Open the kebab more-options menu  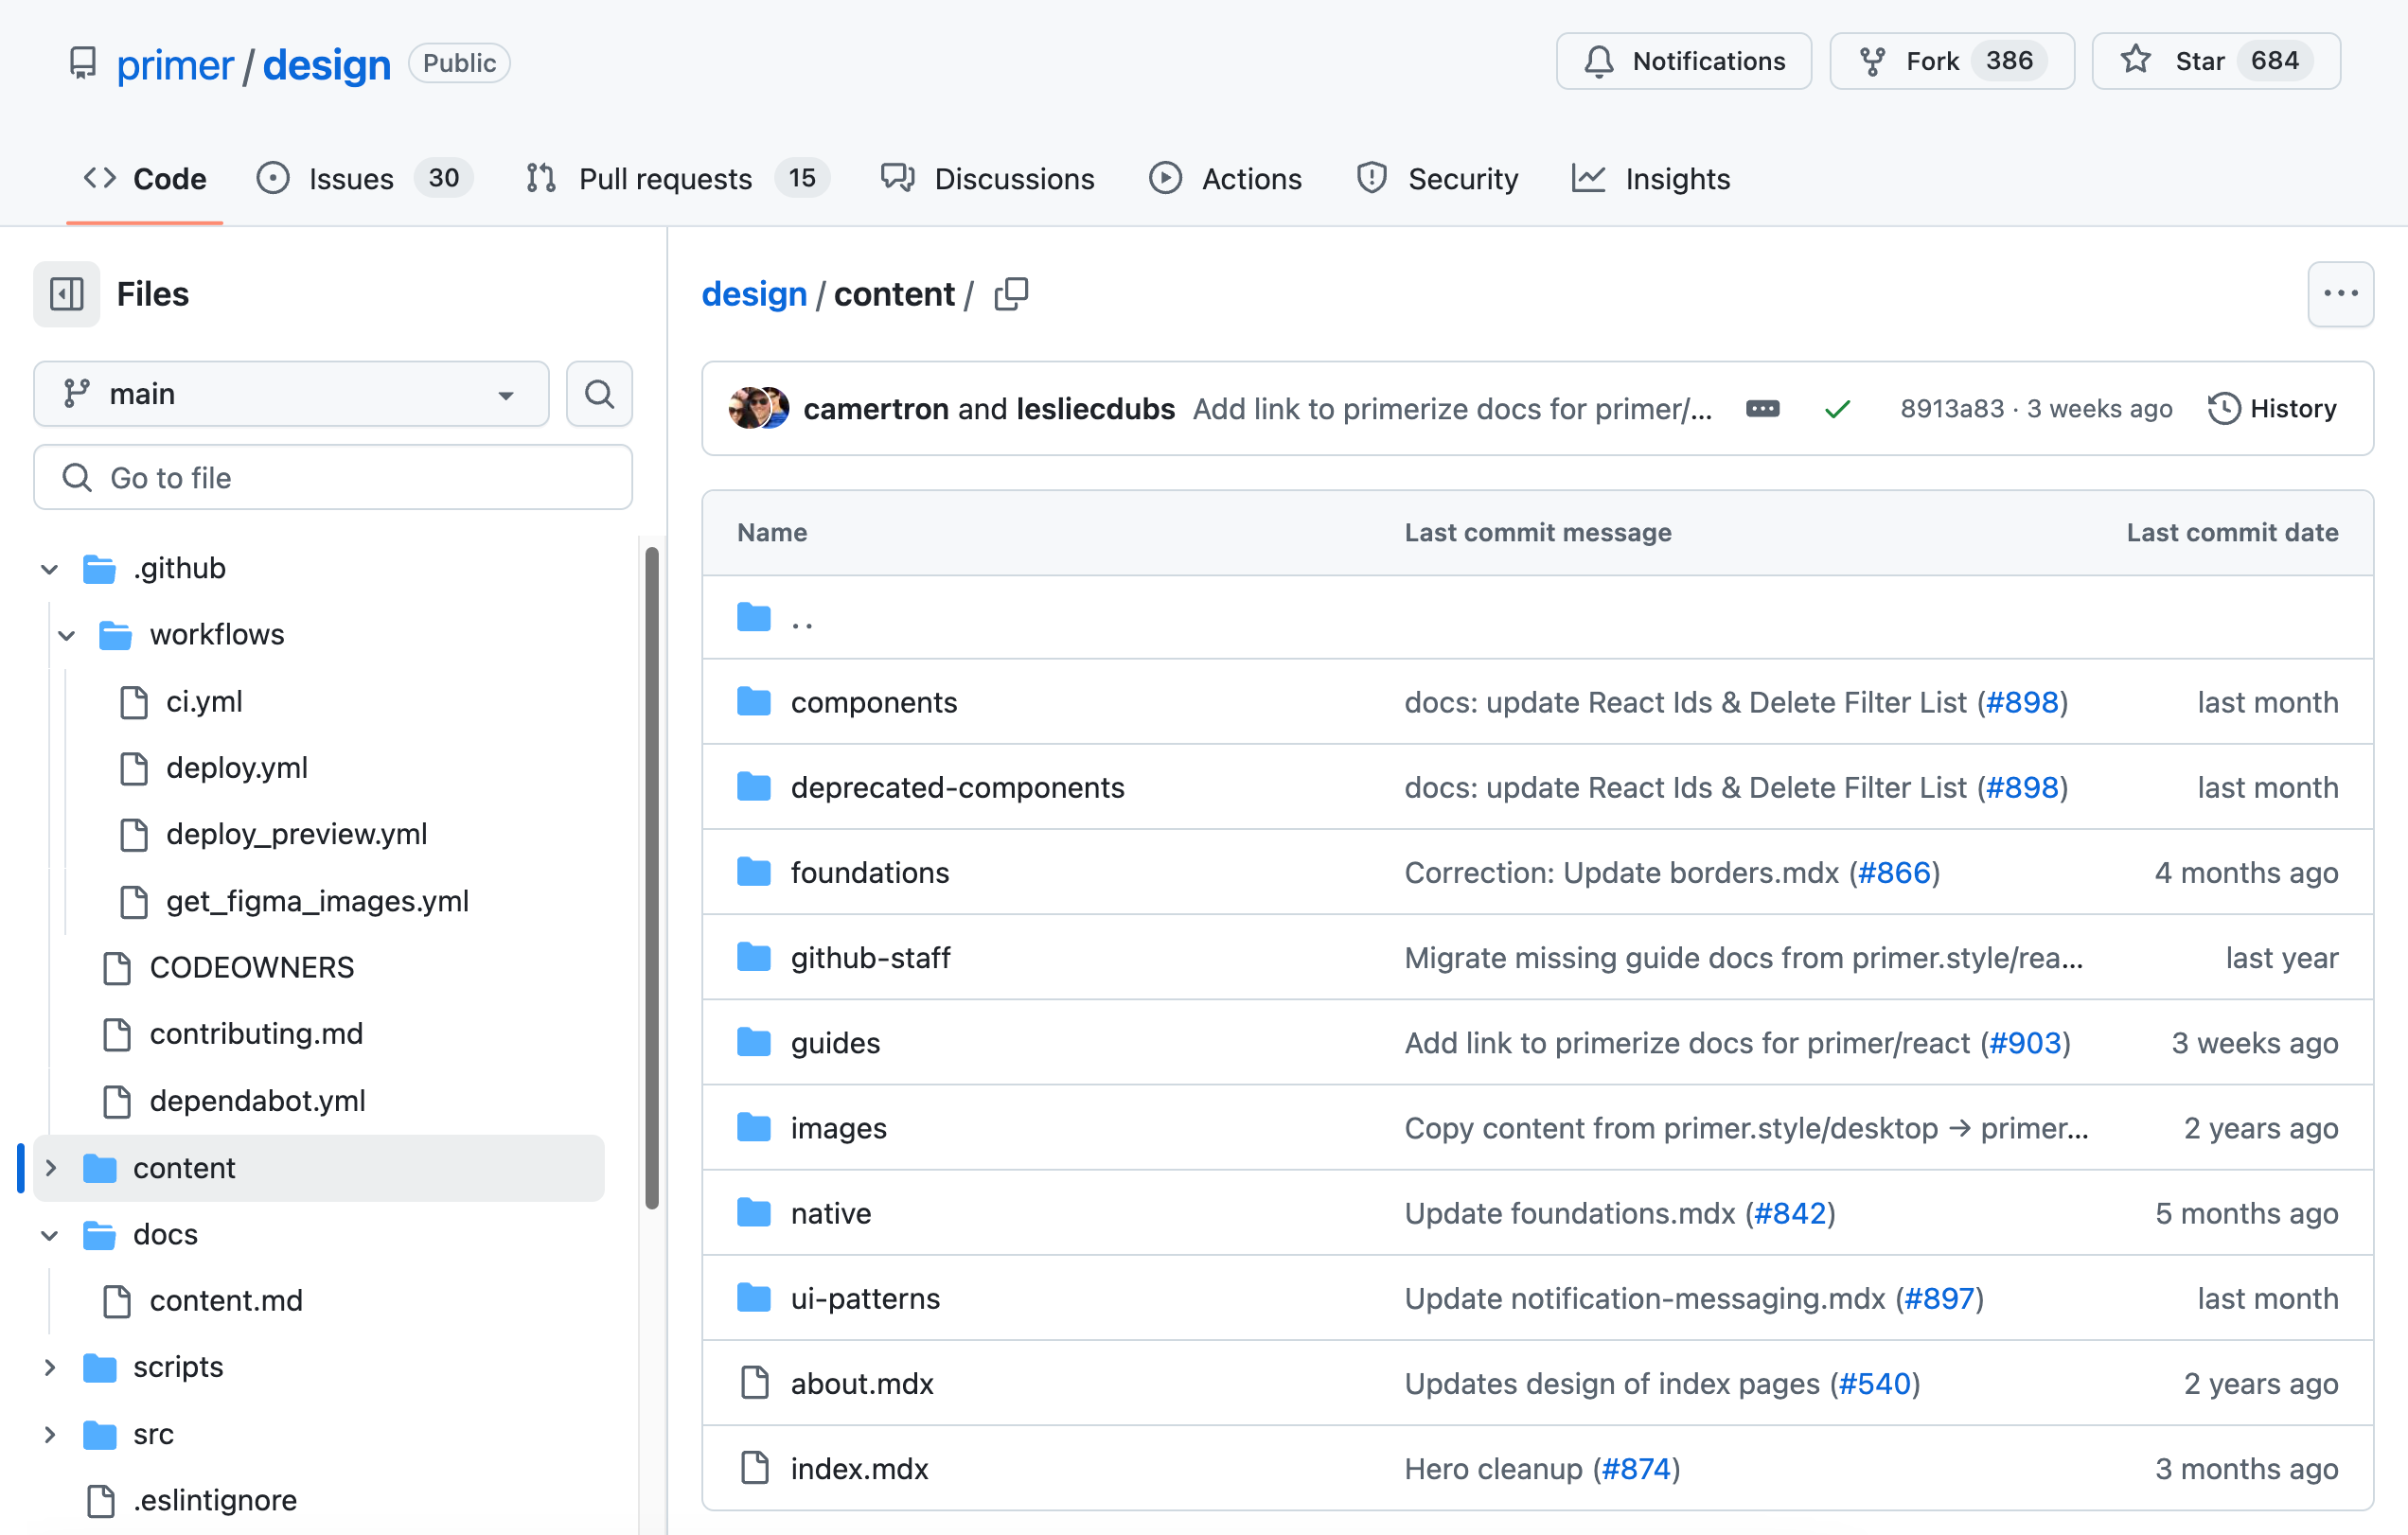[x=2340, y=293]
